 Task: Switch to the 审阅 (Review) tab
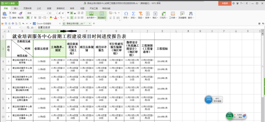click(72, 8)
